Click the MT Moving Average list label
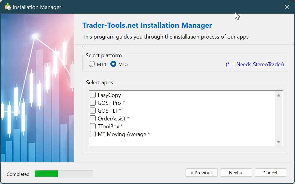This screenshot has width=295, height=184. [x=122, y=134]
